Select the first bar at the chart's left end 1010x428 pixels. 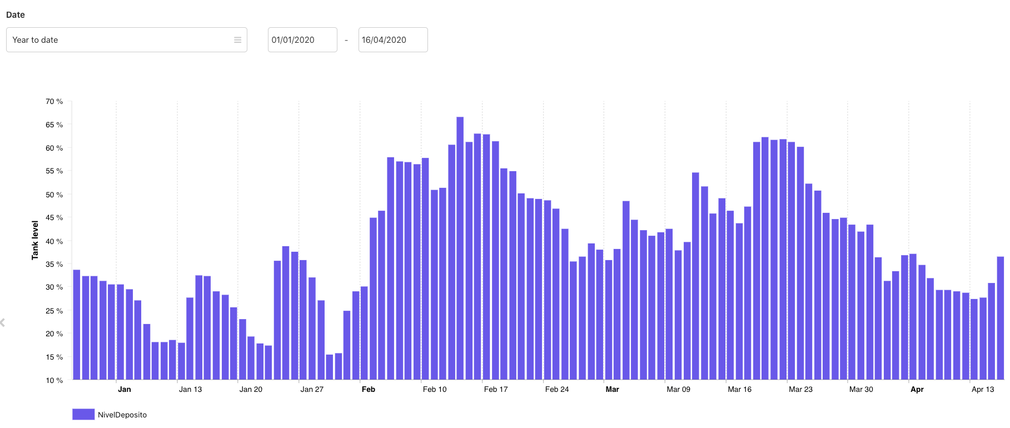(x=77, y=325)
